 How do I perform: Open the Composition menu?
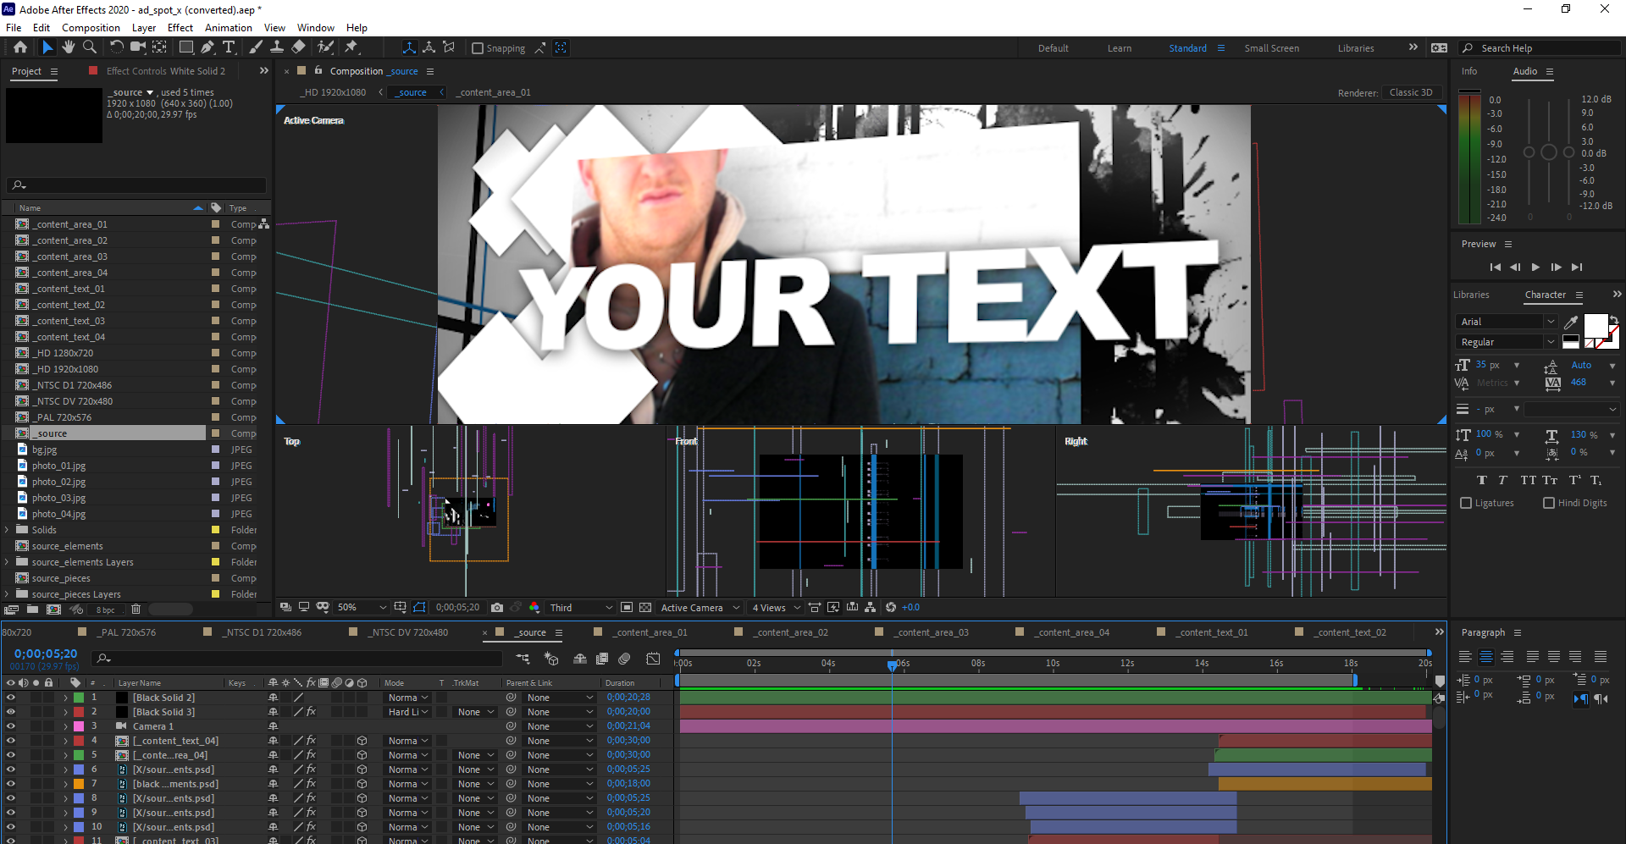[91, 28]
